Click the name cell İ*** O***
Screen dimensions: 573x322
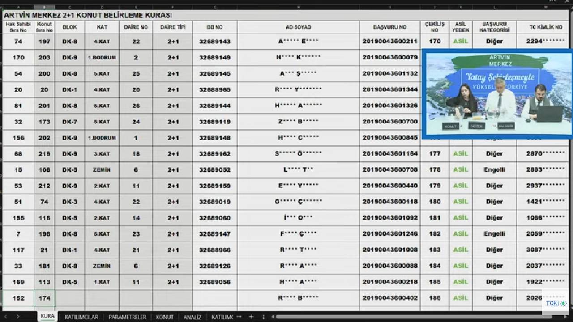point(299,218)
